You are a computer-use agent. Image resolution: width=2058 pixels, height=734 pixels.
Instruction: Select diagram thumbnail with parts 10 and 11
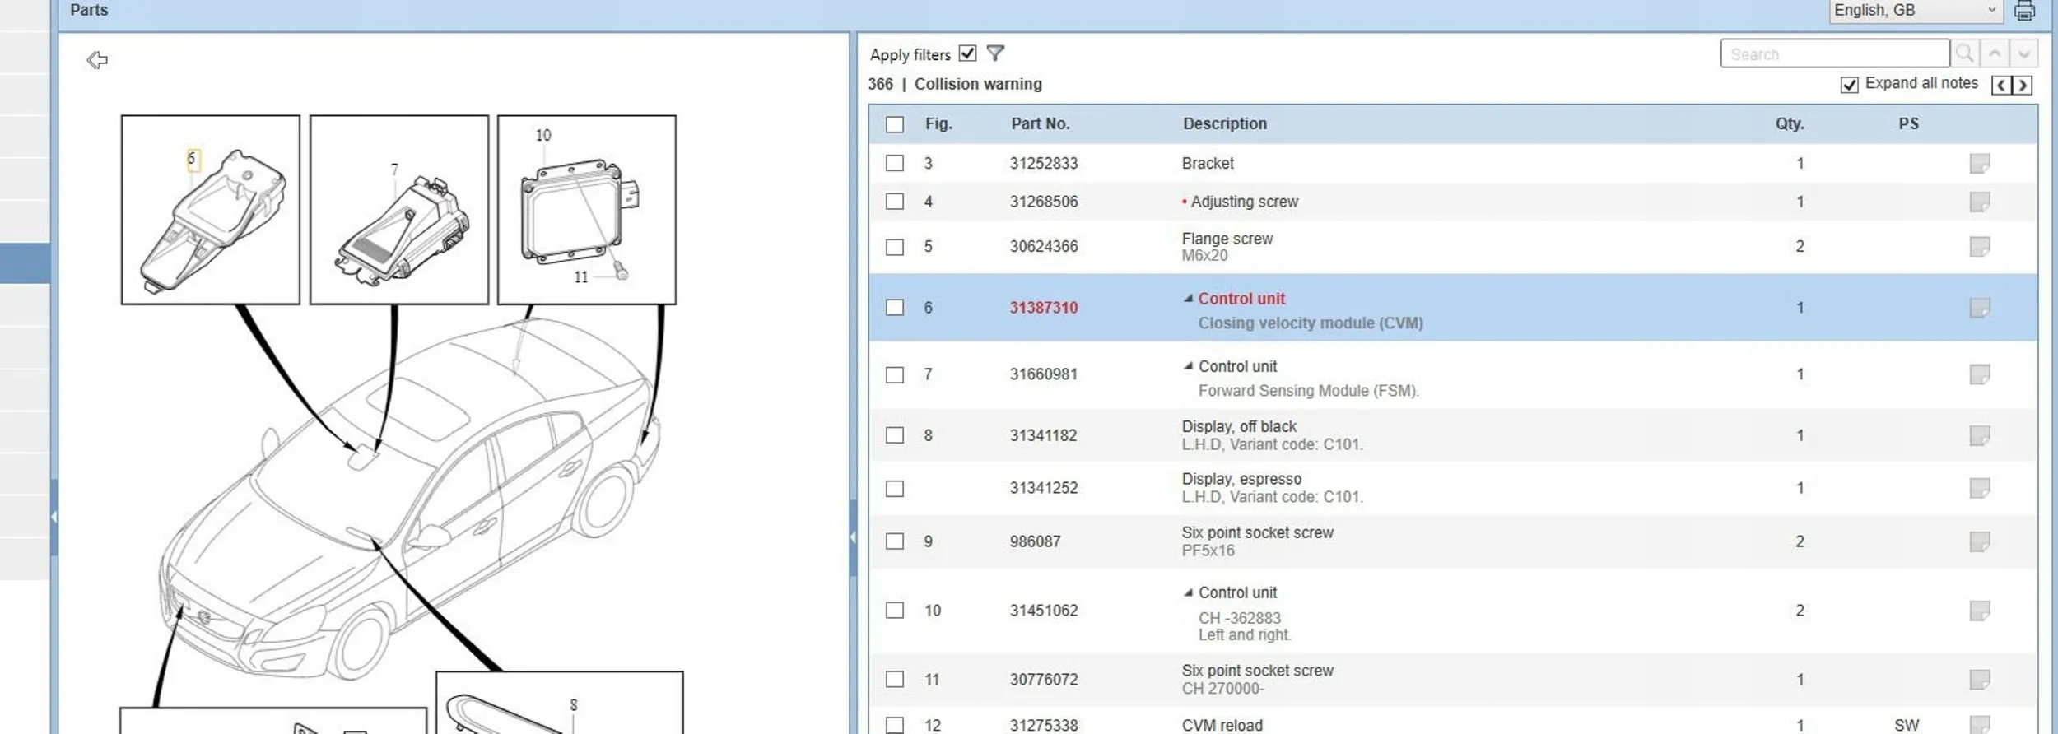(x=587, y=210)
